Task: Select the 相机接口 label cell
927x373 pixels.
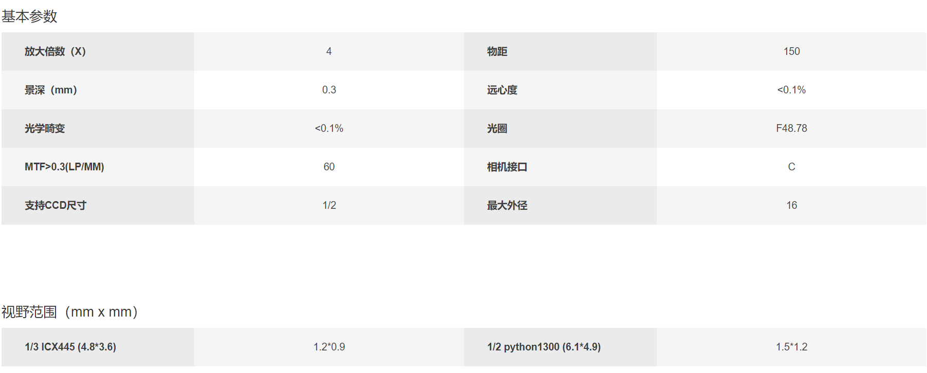Action: click(x=560, y=167)
